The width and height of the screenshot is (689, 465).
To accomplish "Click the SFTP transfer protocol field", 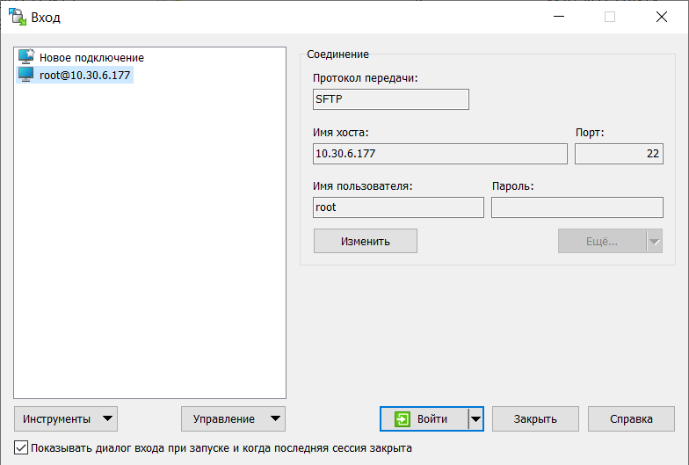I will (391, 99).
